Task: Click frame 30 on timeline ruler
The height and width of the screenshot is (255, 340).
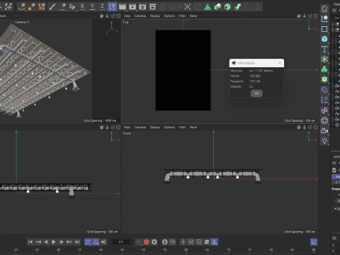Action: pyautogui.click(x=59, y=249)
